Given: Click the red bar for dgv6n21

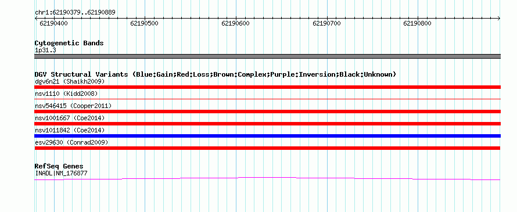Looking at the screenshot, I should (x=267, y=87).
